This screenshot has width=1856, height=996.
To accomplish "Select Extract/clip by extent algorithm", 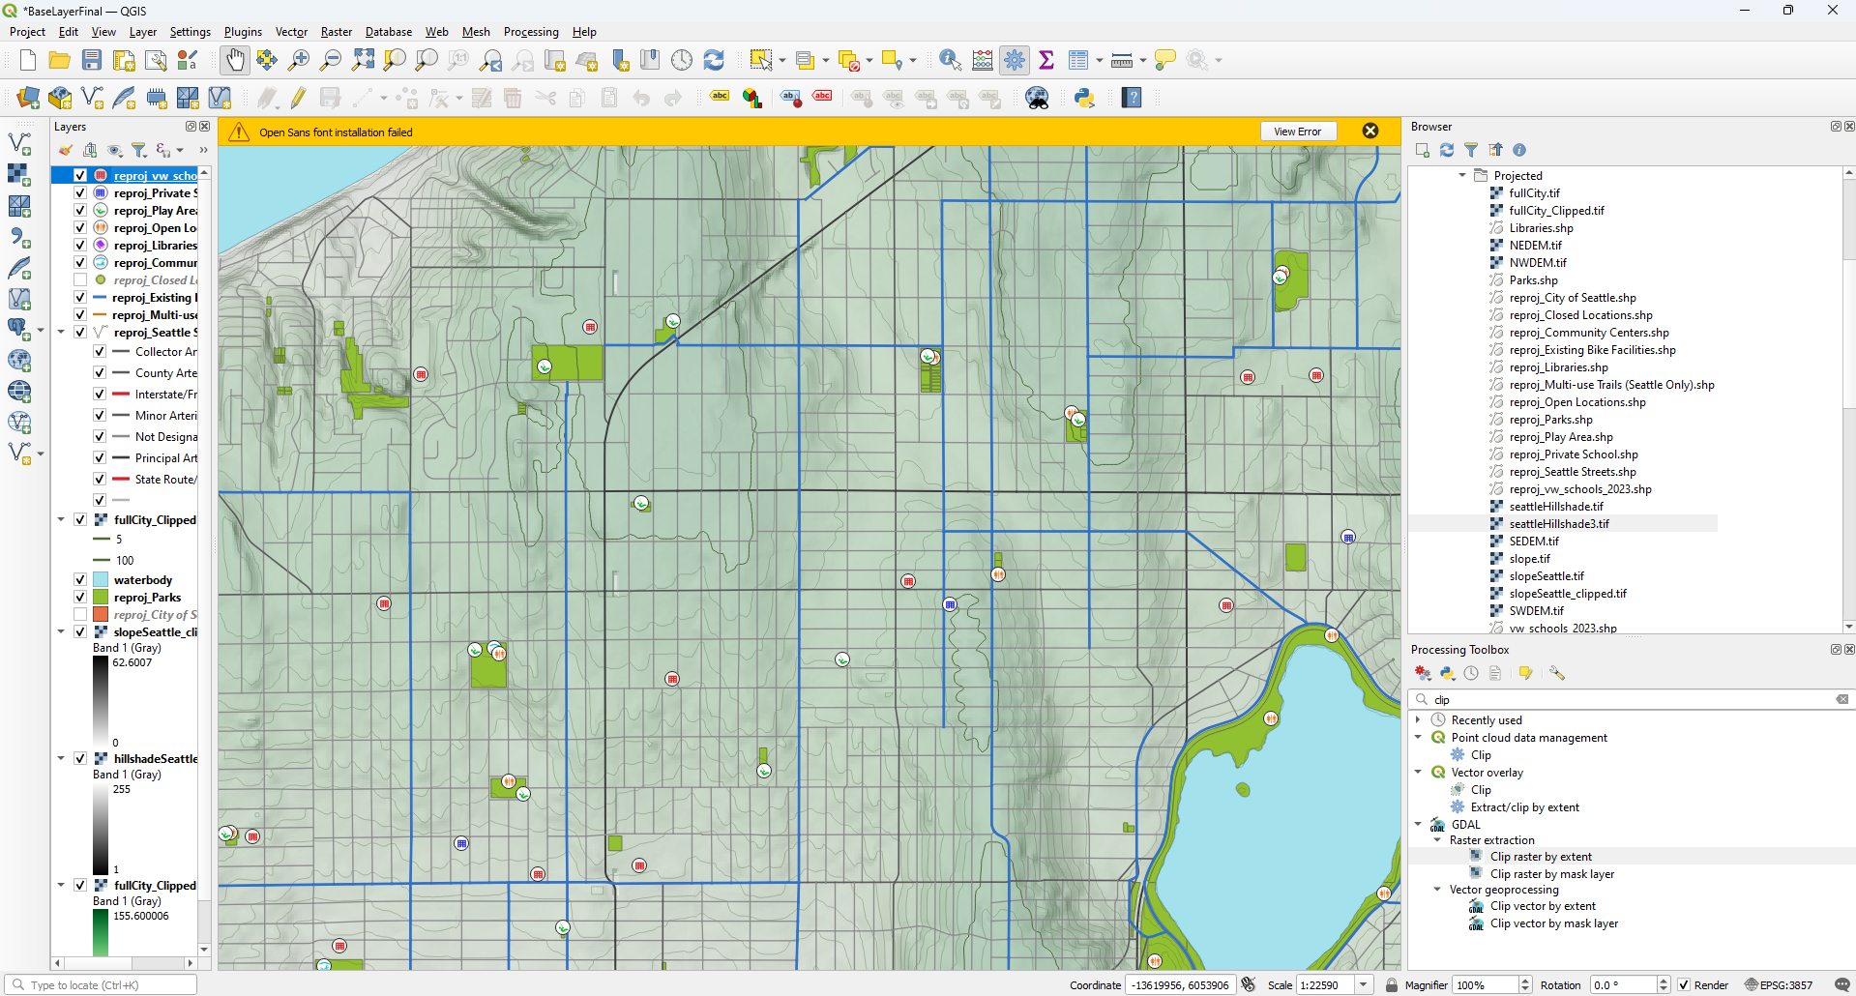I will (1524, 807).
